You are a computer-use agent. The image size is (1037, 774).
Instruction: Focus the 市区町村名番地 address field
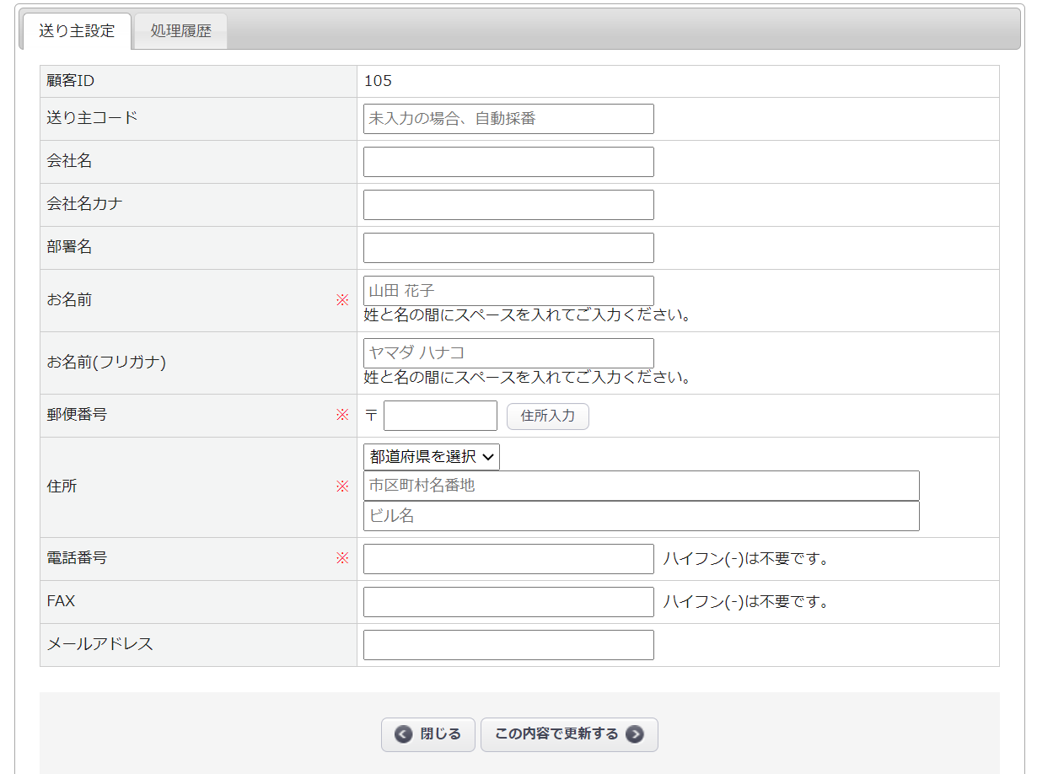pyautogui.click(x=641, y=486)
